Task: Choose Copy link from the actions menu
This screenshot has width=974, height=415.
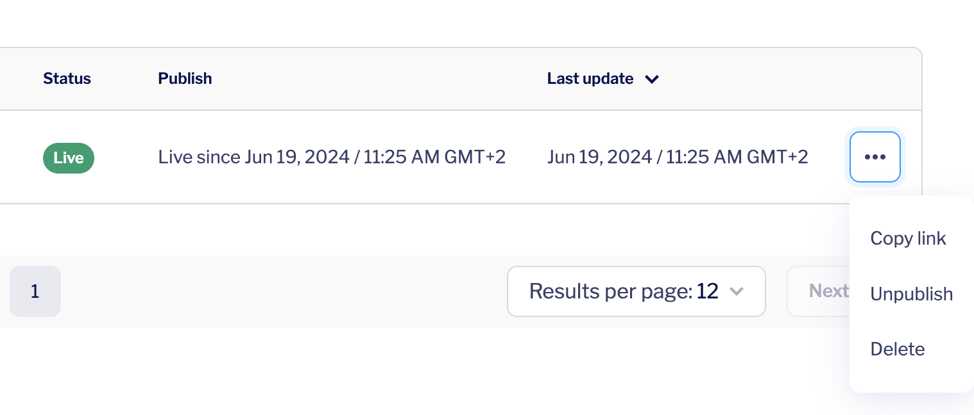Action: pyautogui.click(x=908, y=238)
